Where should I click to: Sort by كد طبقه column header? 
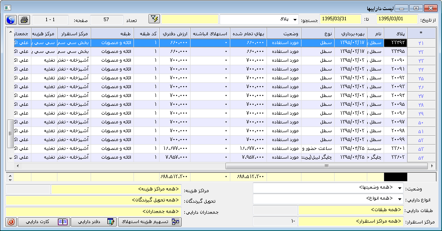pyautogui.click(x=147, y=34)
